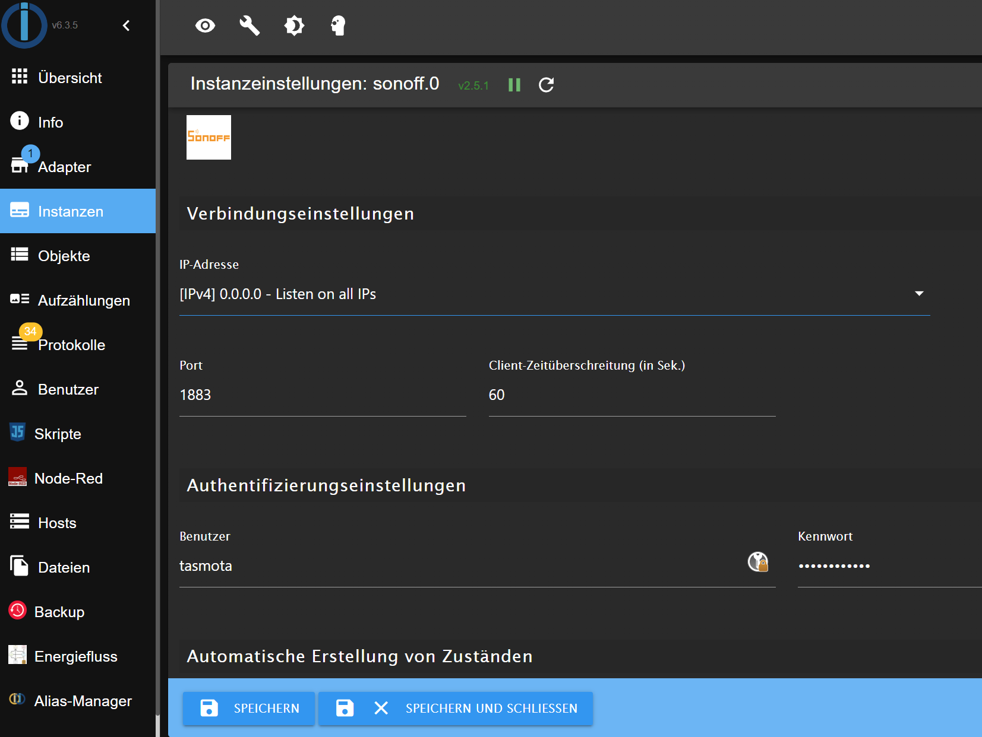Image resolution: width=982 pixels, height=737 pixels.
Task: Click the Aufzählungen icon
Action: coord(20,299)
